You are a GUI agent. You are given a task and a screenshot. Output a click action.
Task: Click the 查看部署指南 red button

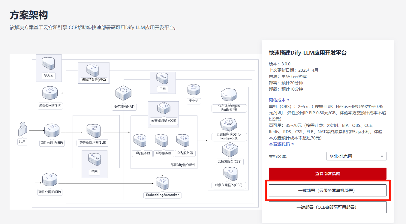(x=327, y=174)
